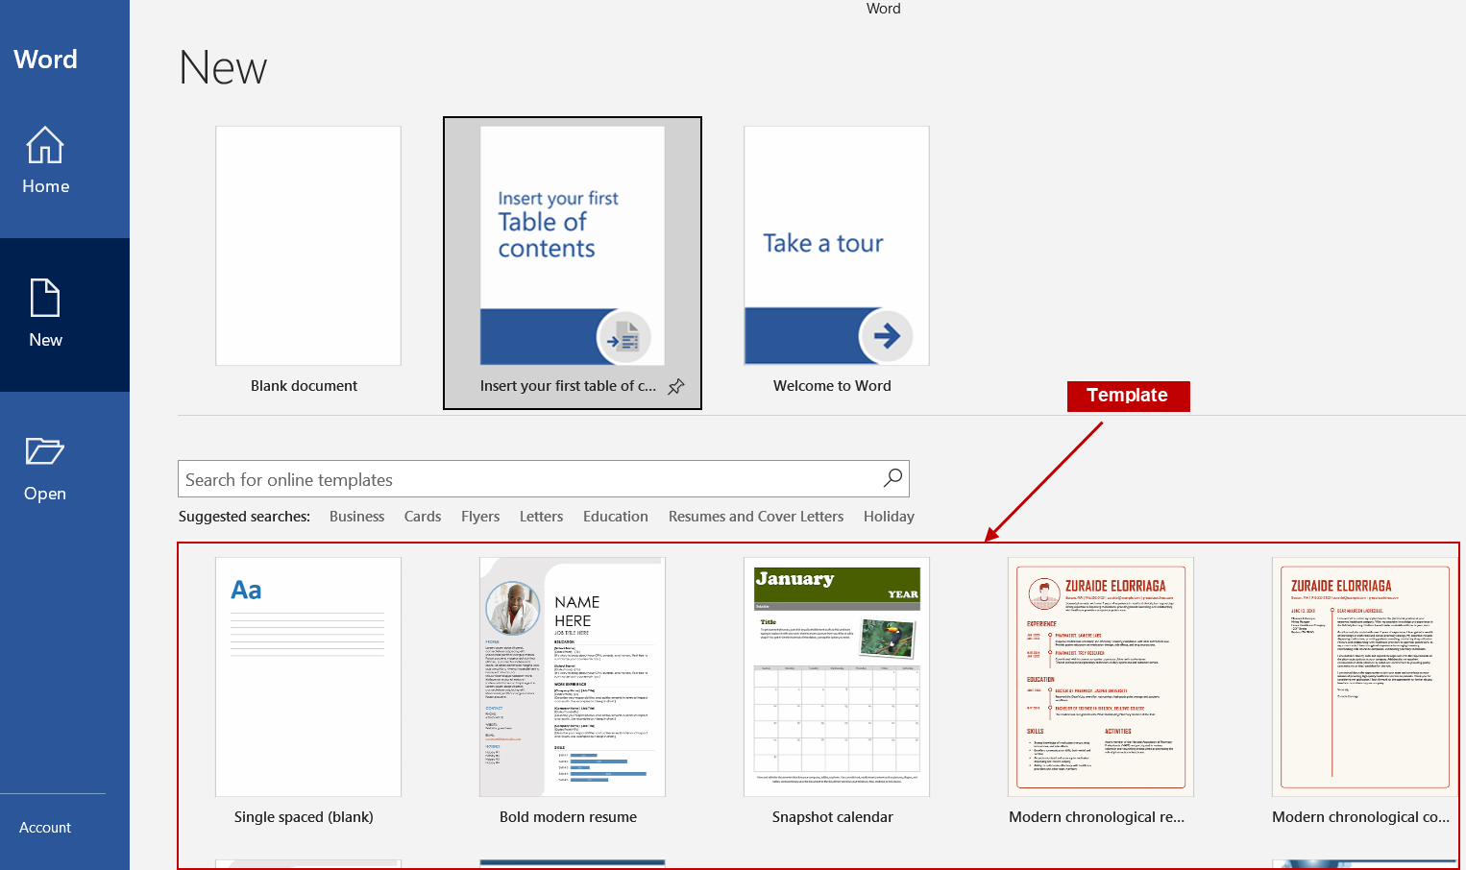The width and height of the screenshot is (1466, 870).
Task: Open Resumes and Cover Letters search
Action: pyautogui.click(x=756, y=517)
